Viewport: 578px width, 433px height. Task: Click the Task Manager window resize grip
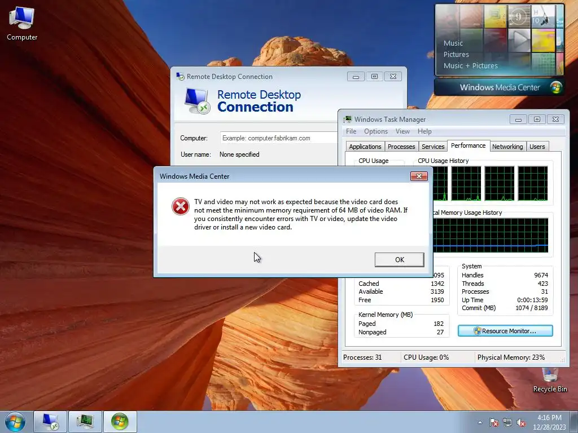[x=563, y=360]
